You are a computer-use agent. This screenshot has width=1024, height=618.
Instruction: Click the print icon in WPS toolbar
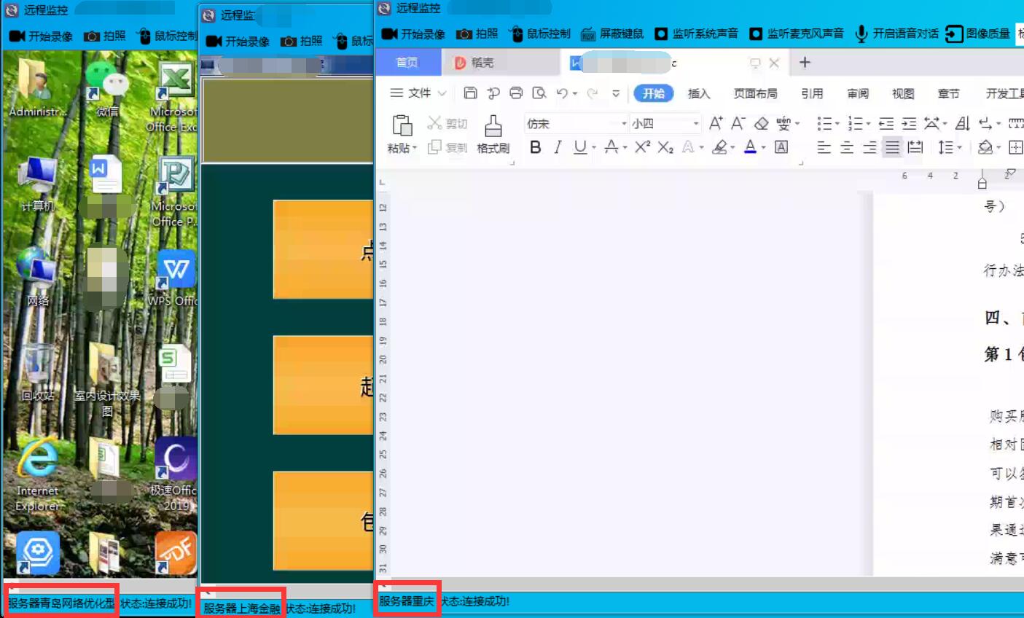[516, 93]
